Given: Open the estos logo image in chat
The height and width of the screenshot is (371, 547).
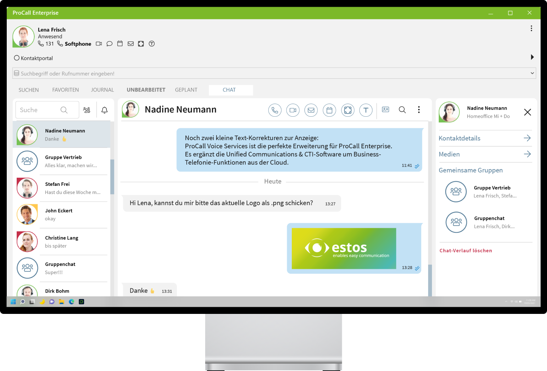Looking at the screenshot, I should pos(344,248).
